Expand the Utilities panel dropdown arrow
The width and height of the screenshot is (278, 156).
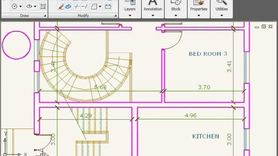tap(222, 16)
